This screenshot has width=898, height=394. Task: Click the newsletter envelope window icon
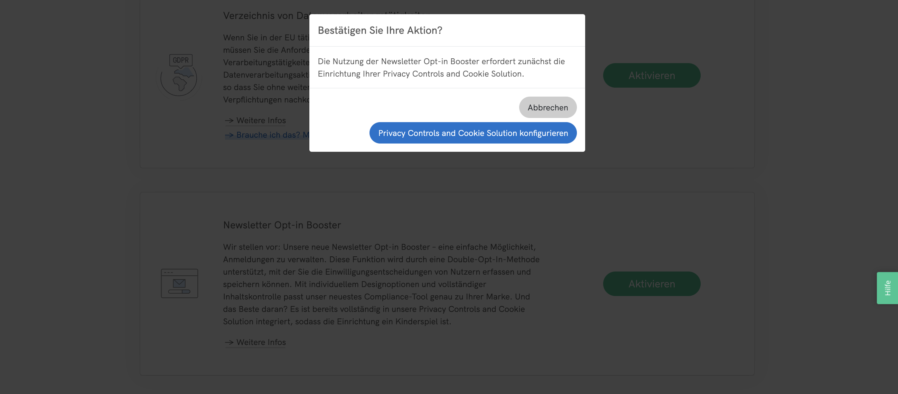(179, 283)
